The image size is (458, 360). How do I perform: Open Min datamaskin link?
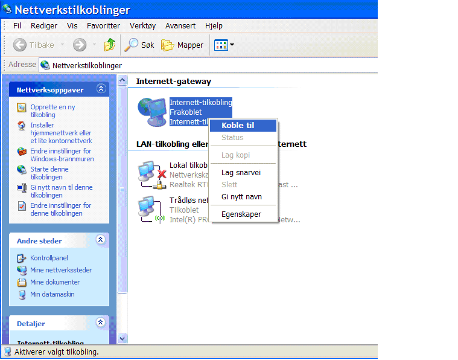coord(52,294)
